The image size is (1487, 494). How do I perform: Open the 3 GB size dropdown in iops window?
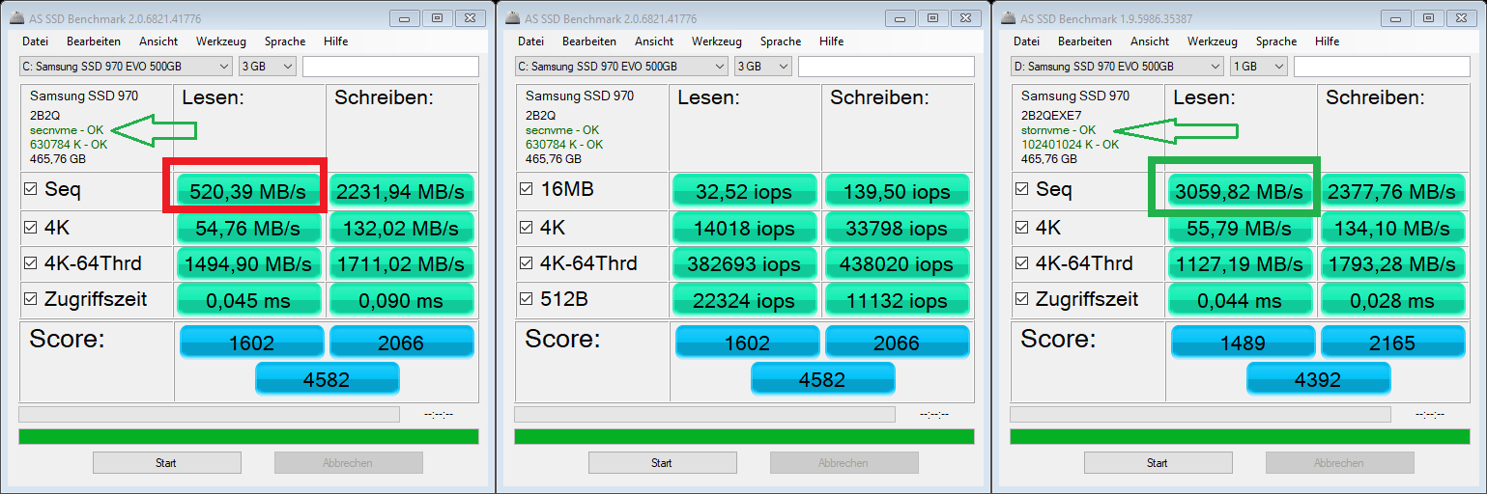pyautogui.click(x=762, y=67)
